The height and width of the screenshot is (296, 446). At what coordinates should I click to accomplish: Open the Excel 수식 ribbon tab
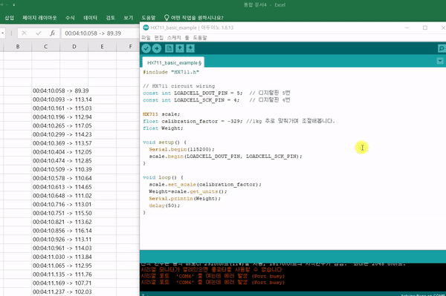pyautogui.click(x=70, y=18)
